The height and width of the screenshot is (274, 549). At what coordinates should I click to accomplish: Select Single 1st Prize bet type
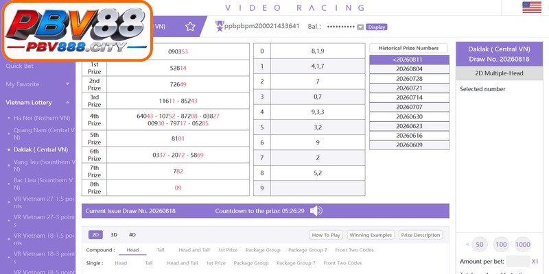click(215, 263)
